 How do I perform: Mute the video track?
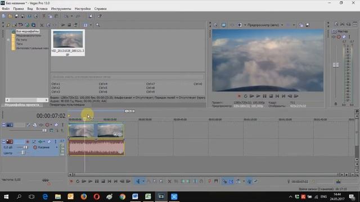point(56,125)
